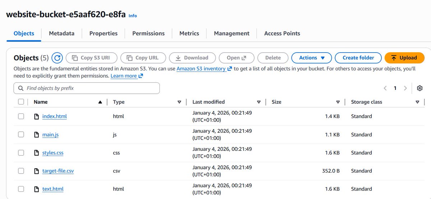Click the file icon next to text.html
Screen dimensions: 431x199
coord(36,189)
